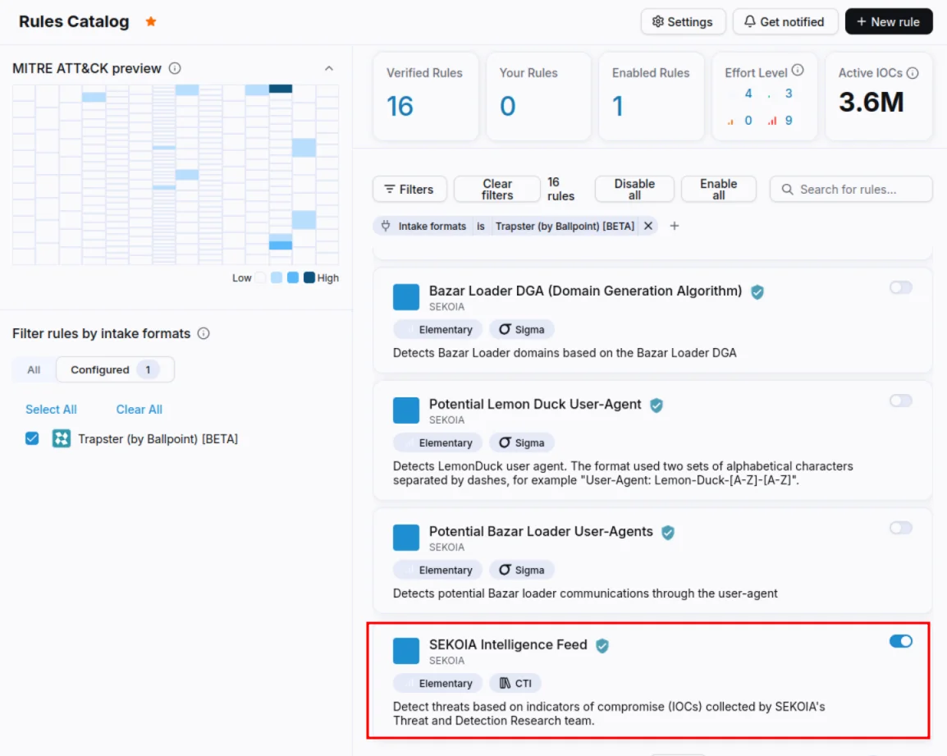Open the Bazar Loader DGA rule title
947x756 pixels.
(x=585, y=291)
